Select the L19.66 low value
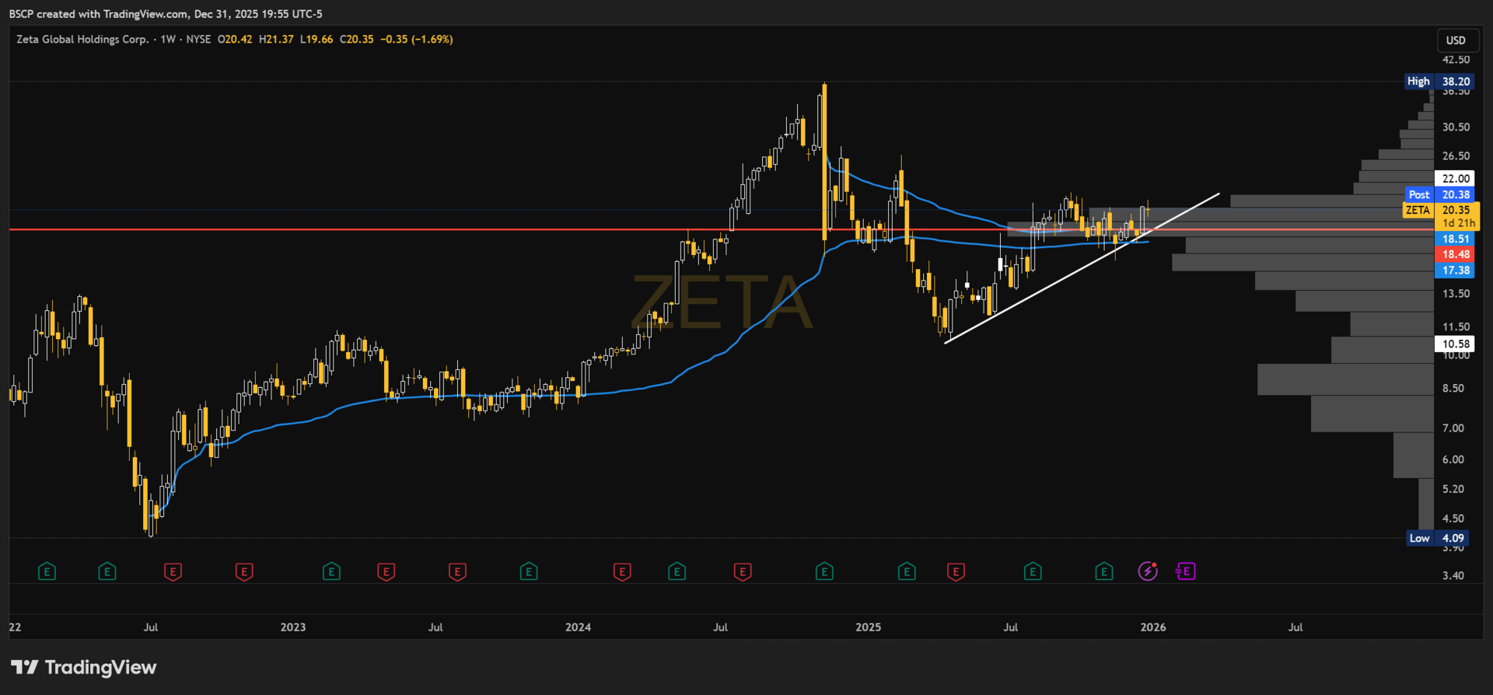1493x695 pixels. point(316,39)
